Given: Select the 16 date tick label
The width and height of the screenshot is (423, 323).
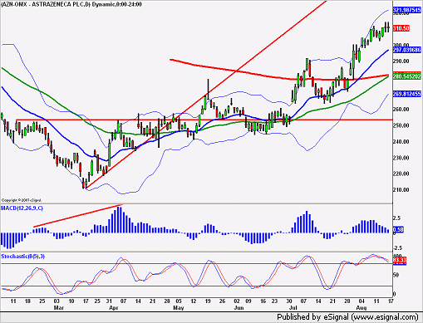Looking at the screenshot, I should coord(263,301).
